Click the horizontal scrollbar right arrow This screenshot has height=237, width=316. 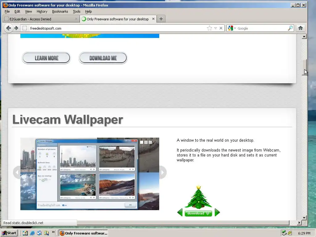point(299,223)
